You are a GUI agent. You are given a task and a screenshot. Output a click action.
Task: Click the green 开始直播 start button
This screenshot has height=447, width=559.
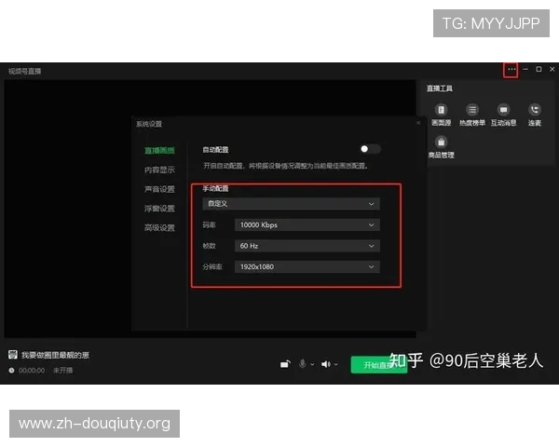[x=379, y=365]
